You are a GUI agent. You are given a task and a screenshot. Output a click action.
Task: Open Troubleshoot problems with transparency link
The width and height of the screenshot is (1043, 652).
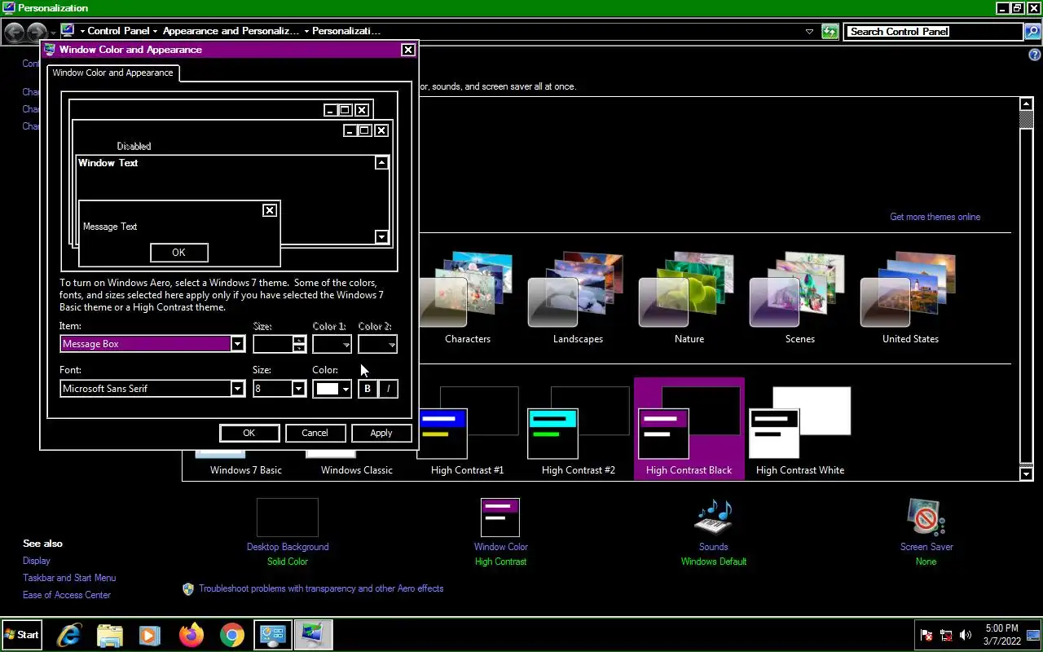point(321,588)
